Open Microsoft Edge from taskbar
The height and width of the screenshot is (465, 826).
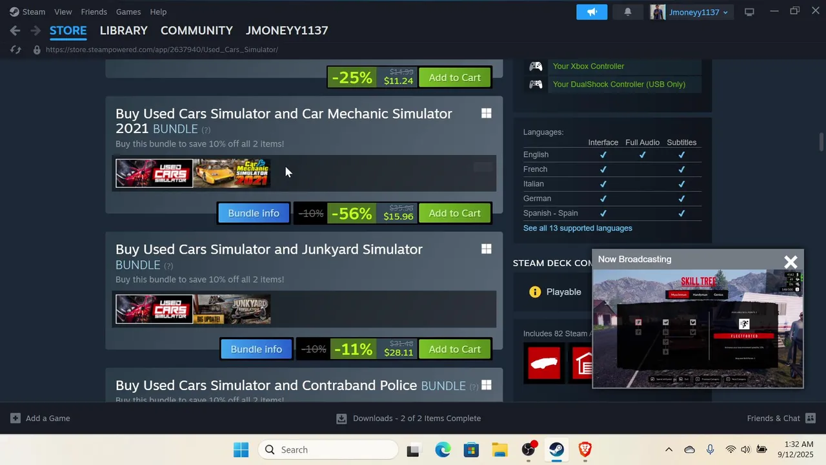tap(443, 449)
